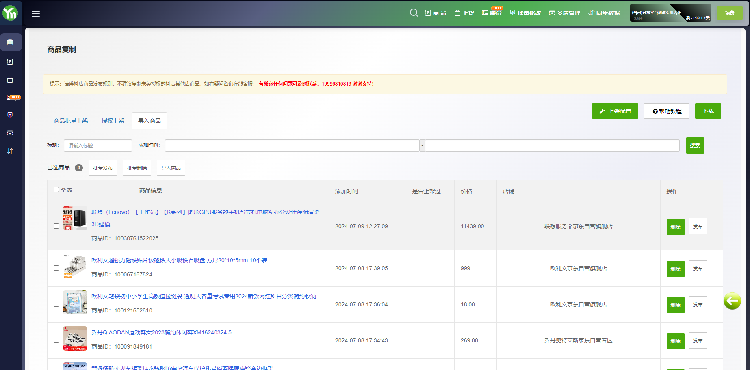The width and height of the screenshot is (750, 370).
Task: Open the 添加时间 end date picker
Action: [552, 145]
